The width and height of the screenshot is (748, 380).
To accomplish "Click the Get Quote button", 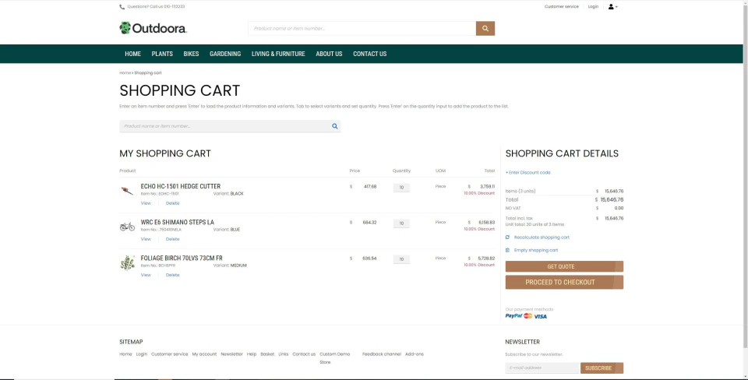I will pos(564,266).
